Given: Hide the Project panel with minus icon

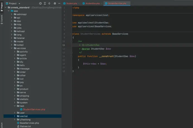Looking at the screenshot, I should tap(59, 3).
